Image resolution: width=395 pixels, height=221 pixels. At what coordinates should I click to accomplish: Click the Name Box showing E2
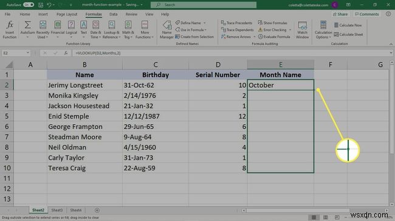tap(13, 53)
